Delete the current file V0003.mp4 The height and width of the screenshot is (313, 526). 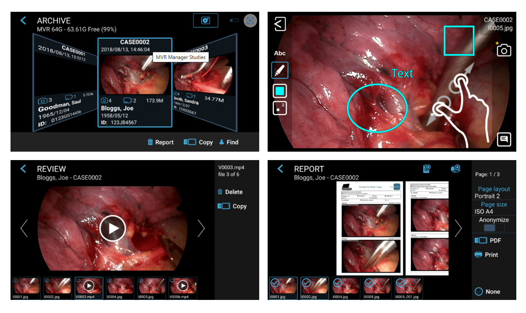pyautogui.click(x=230, y=192)
